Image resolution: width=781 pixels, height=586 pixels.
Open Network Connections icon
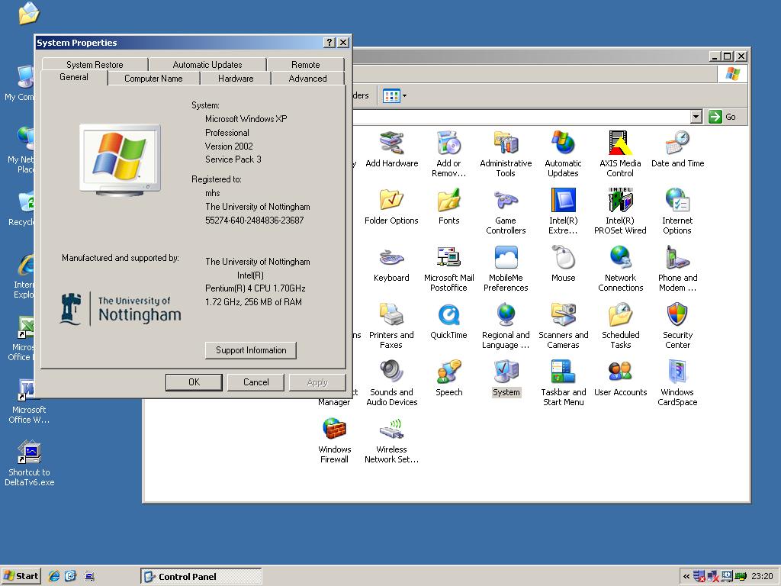click(621, 269)
